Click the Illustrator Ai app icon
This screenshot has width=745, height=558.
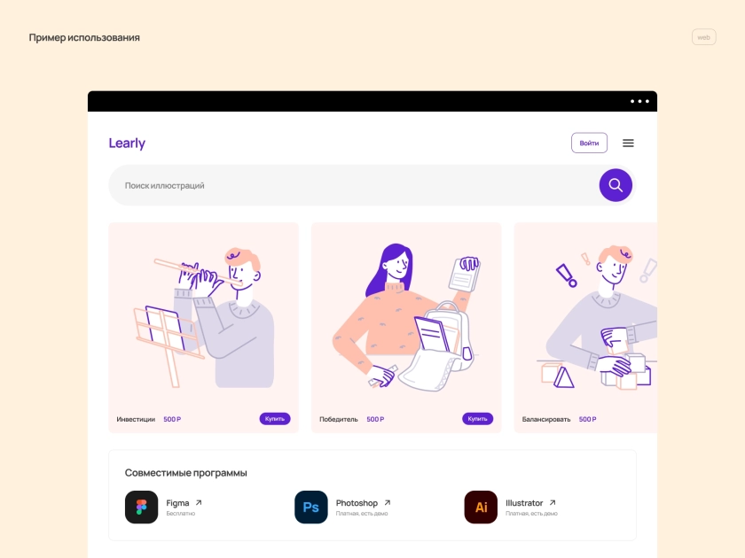tap(481, 507)
